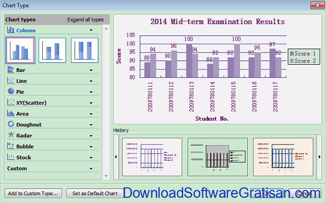
Task: Expand the Area chart category
Action: point(91,114)
